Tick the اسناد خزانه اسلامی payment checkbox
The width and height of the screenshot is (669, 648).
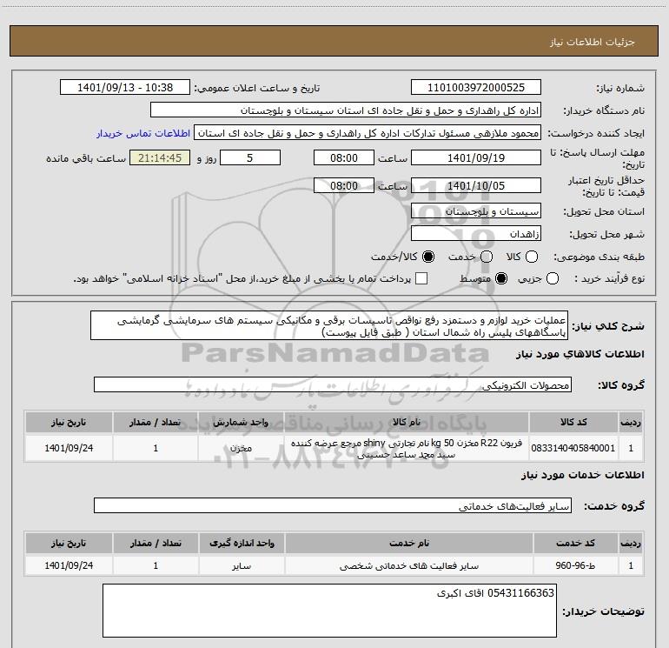pyautogui.click(x=421, y=278)
